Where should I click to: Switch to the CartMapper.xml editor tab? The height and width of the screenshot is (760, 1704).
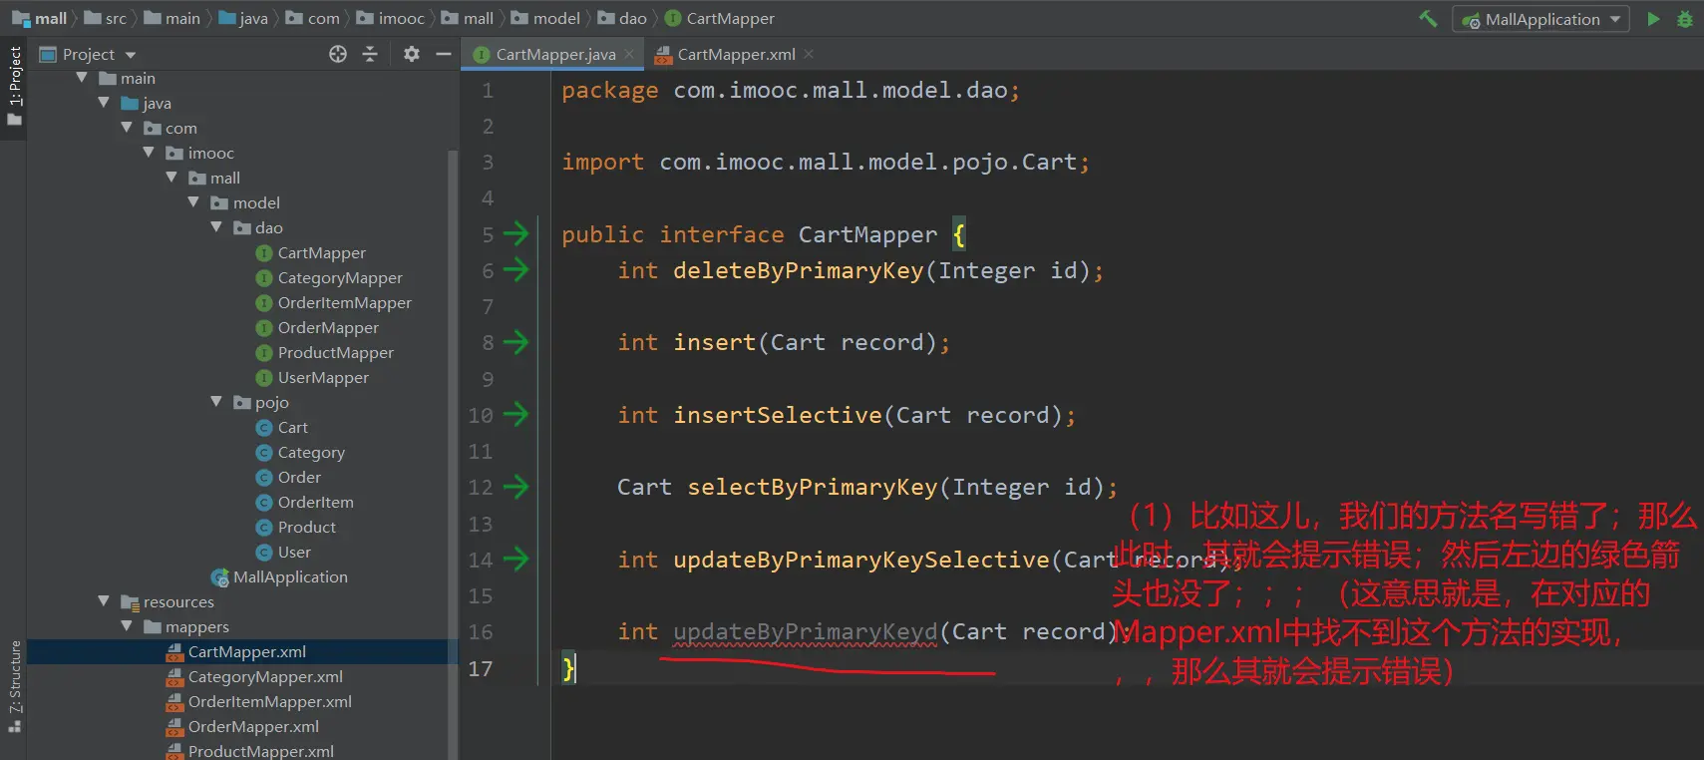pyautogui.click(x=735, y=54)
